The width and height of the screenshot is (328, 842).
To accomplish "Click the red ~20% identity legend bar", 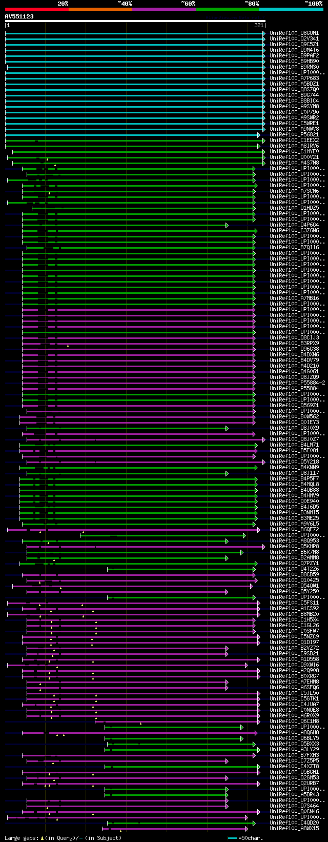I will (37, 9).
